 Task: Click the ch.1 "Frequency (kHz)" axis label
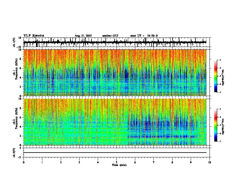click(x=16, y=69)
